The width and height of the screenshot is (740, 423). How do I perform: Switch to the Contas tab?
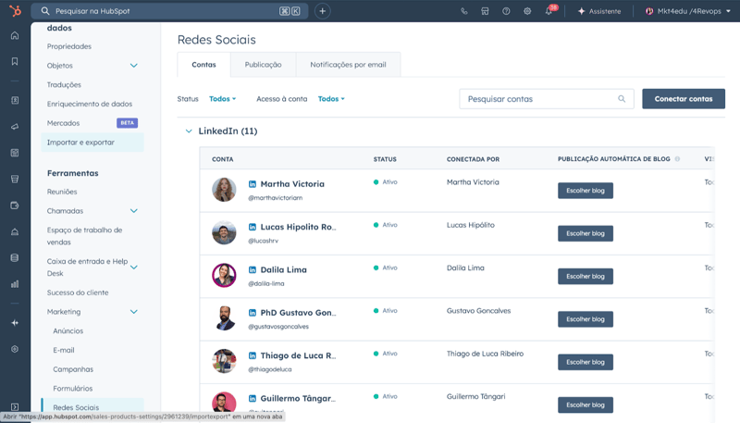point(203,65)
